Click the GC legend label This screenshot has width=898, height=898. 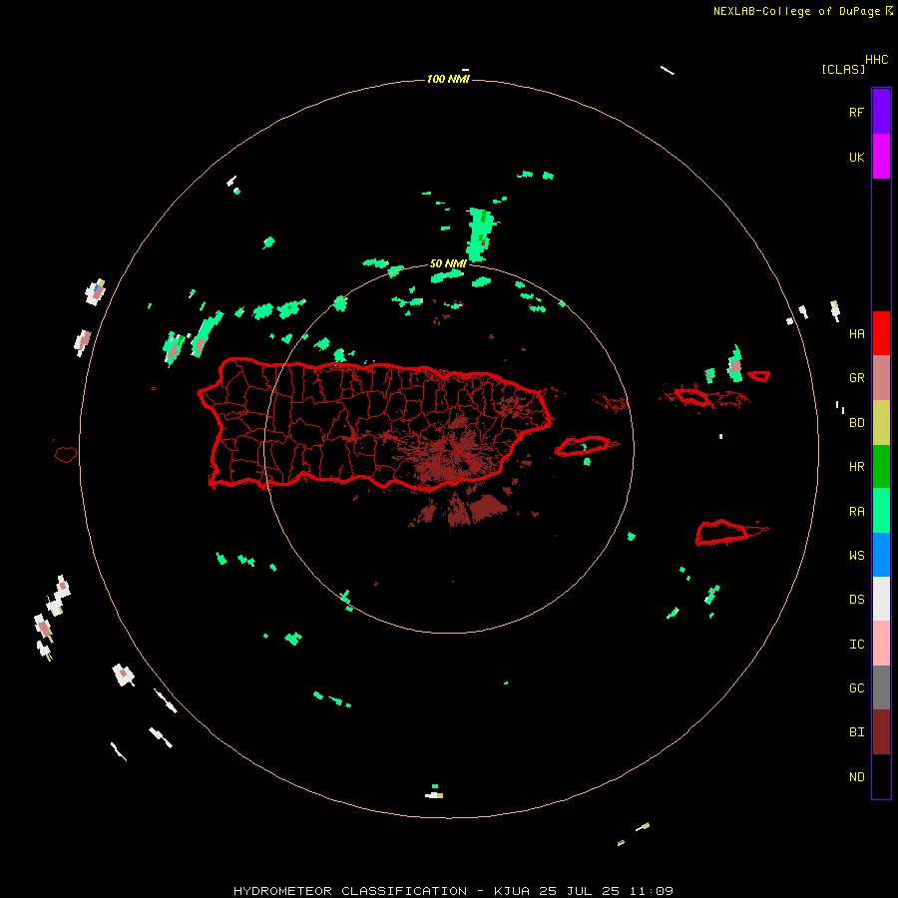point(856,688)
